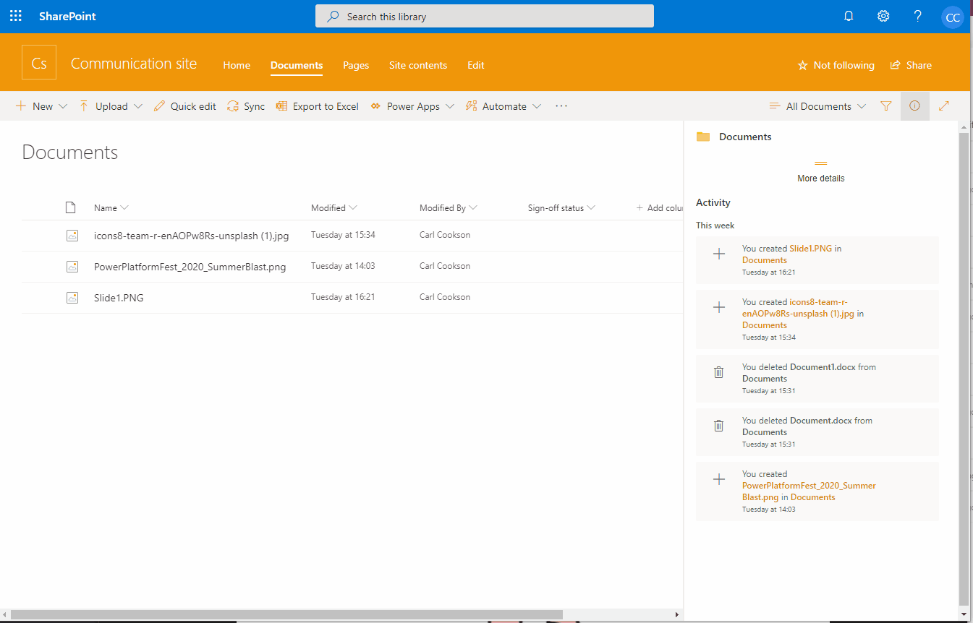Open the Sign-off status column menu
The width and height of the screenshot is (973, 623).
[561, 208]
